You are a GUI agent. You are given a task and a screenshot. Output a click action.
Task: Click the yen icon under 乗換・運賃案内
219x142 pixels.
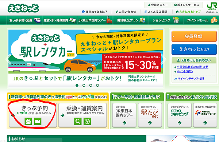coord(87,121)
